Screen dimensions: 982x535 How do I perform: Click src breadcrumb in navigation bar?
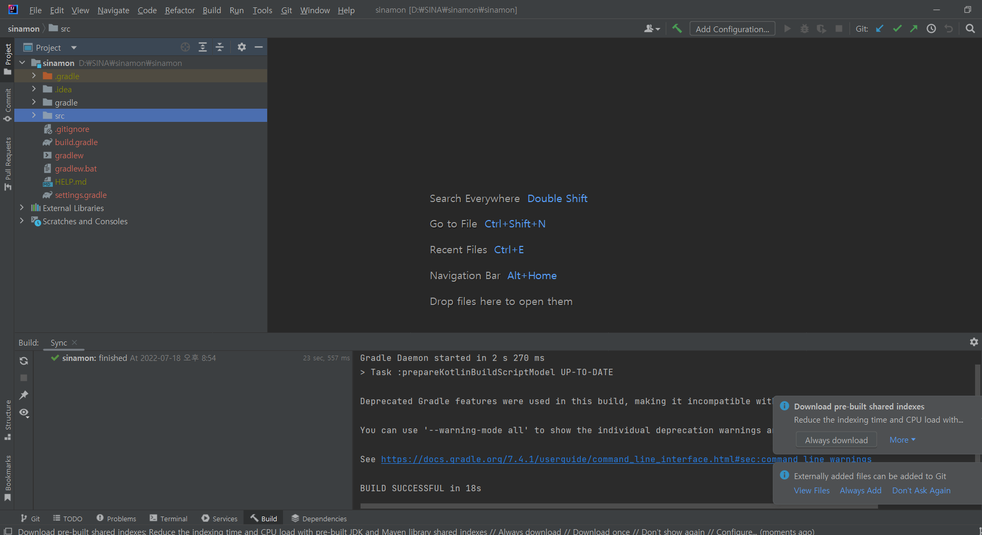click(x=60, y=28)
